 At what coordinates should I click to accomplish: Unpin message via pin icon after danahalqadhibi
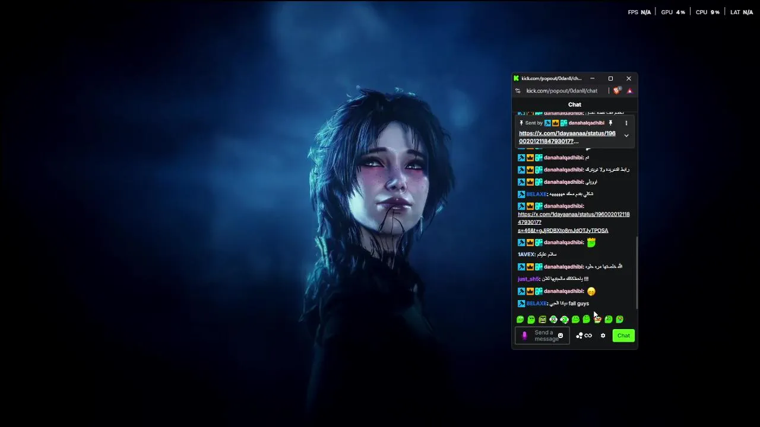[610, 123]
